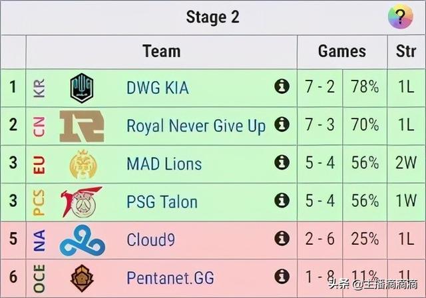Open PSG Talon info icon

point(282,200)
